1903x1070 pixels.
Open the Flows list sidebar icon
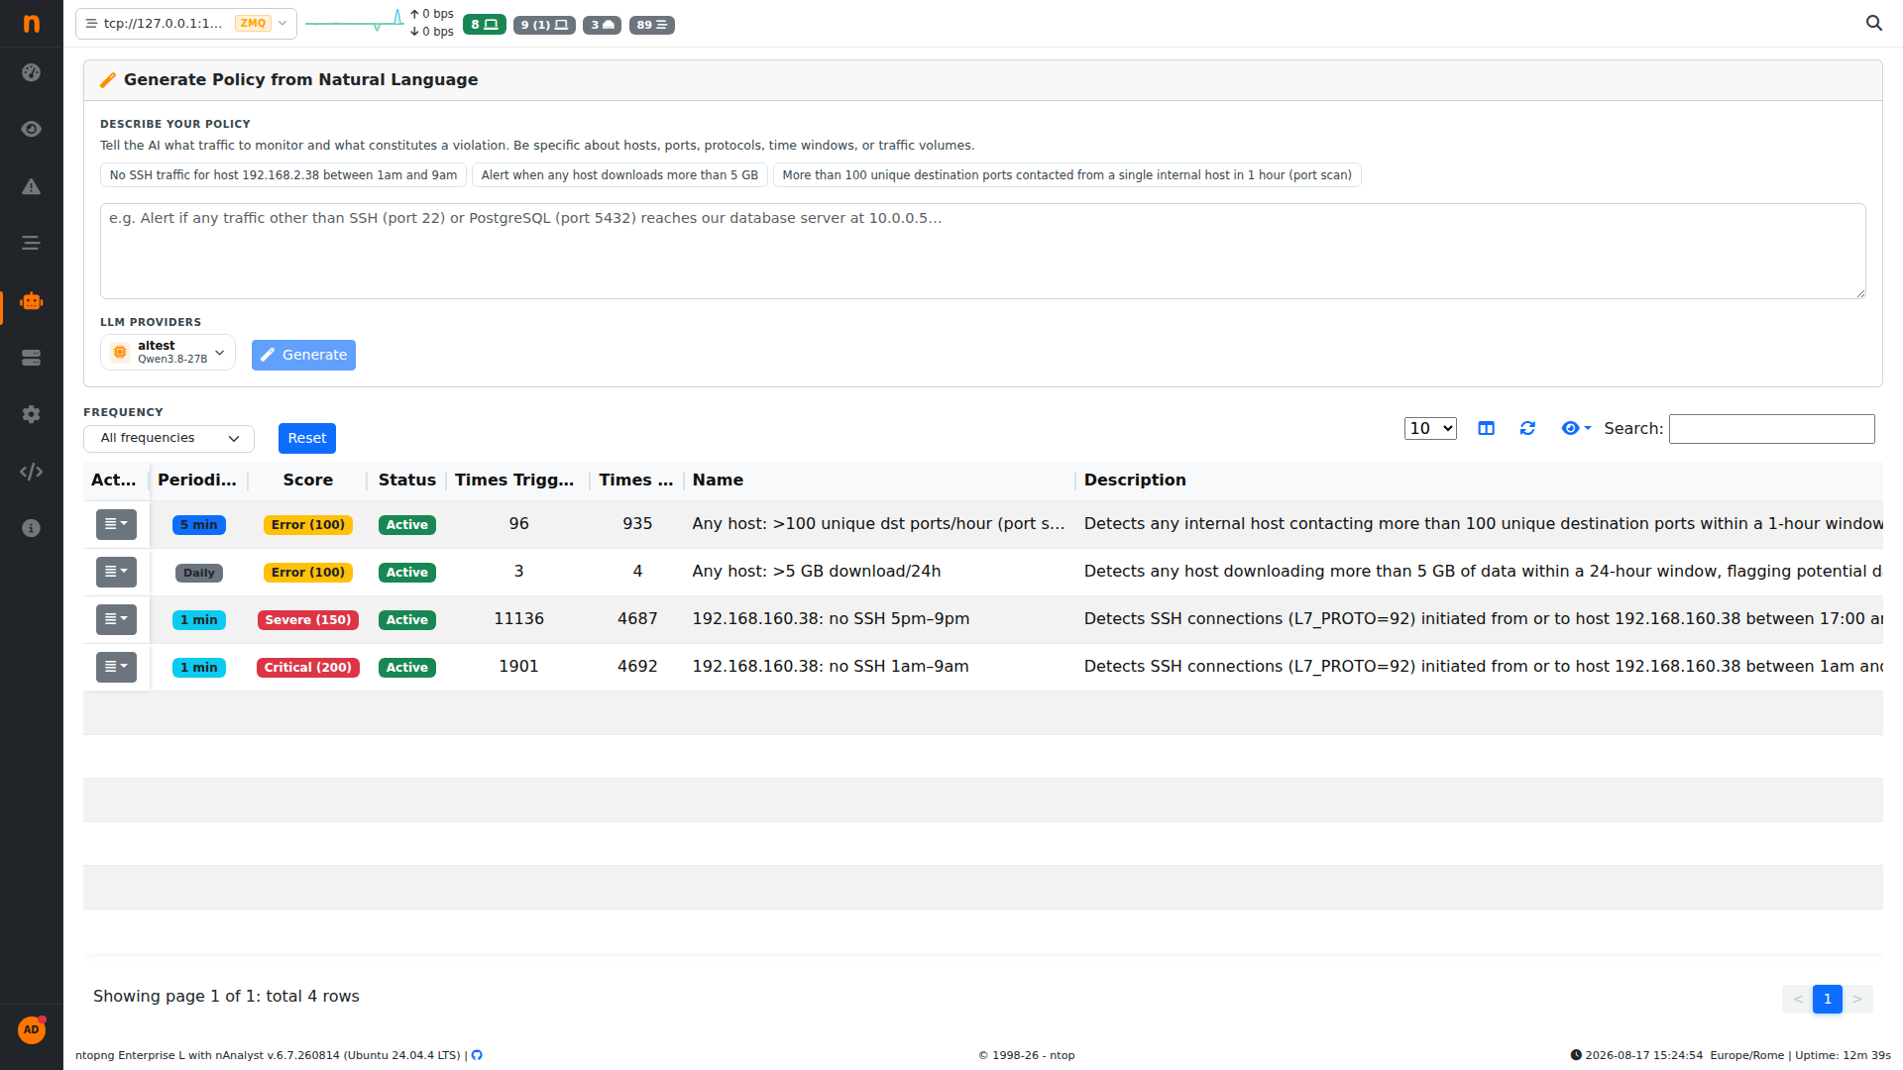tap(32, 243)
